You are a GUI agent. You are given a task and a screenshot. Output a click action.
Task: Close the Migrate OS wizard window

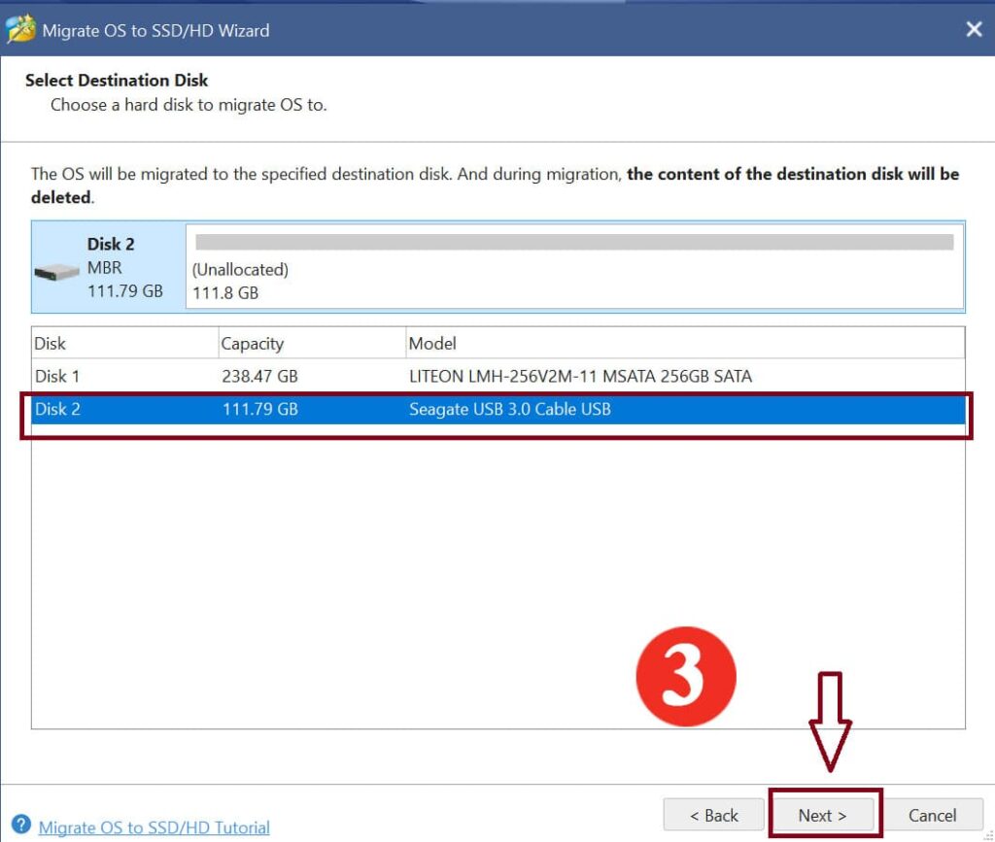[974, 29]
